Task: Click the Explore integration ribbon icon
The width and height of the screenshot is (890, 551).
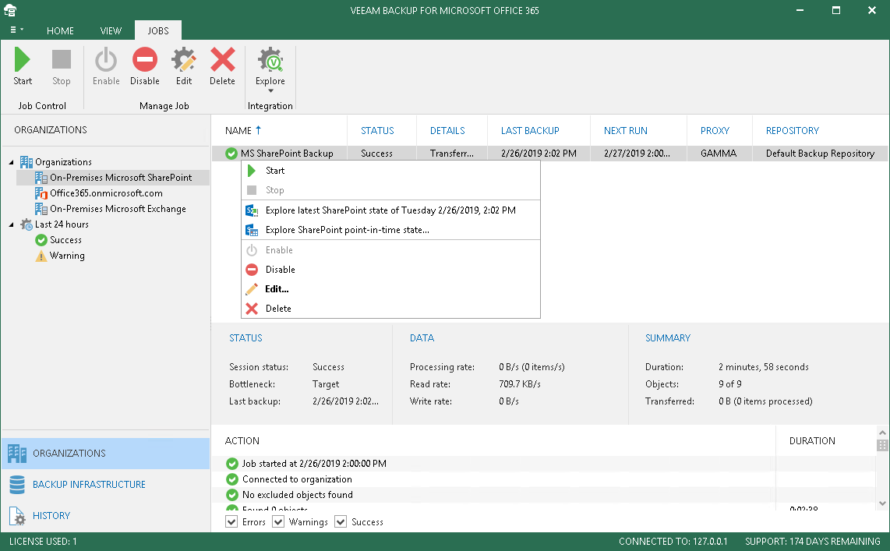Action: [270, 59]
